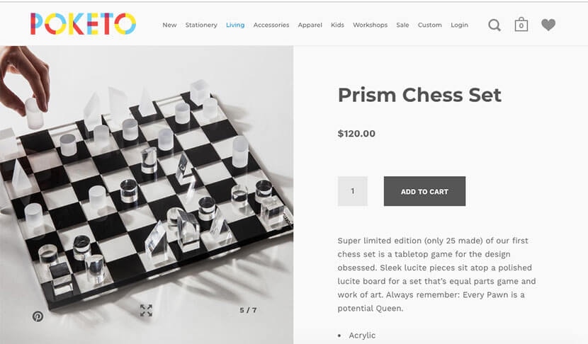Go to Poketo logo homepage
Screen dimensions: 588x344
point(83,24)
